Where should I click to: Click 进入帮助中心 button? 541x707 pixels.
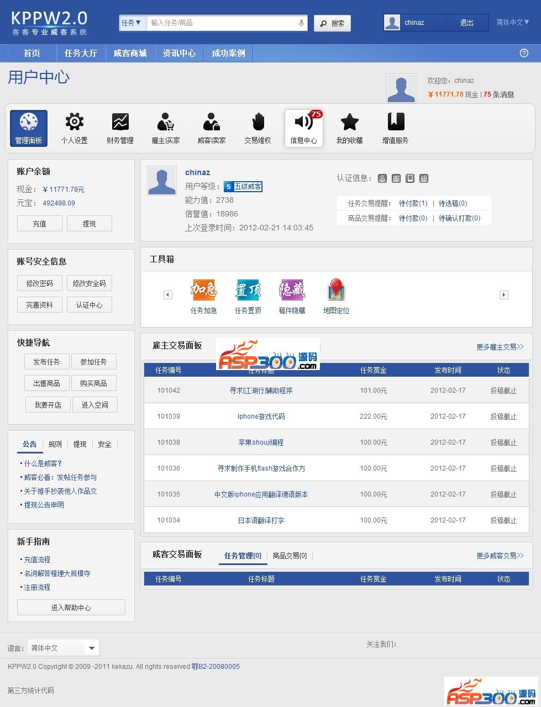pyautogui.click(x=71, y=608)
